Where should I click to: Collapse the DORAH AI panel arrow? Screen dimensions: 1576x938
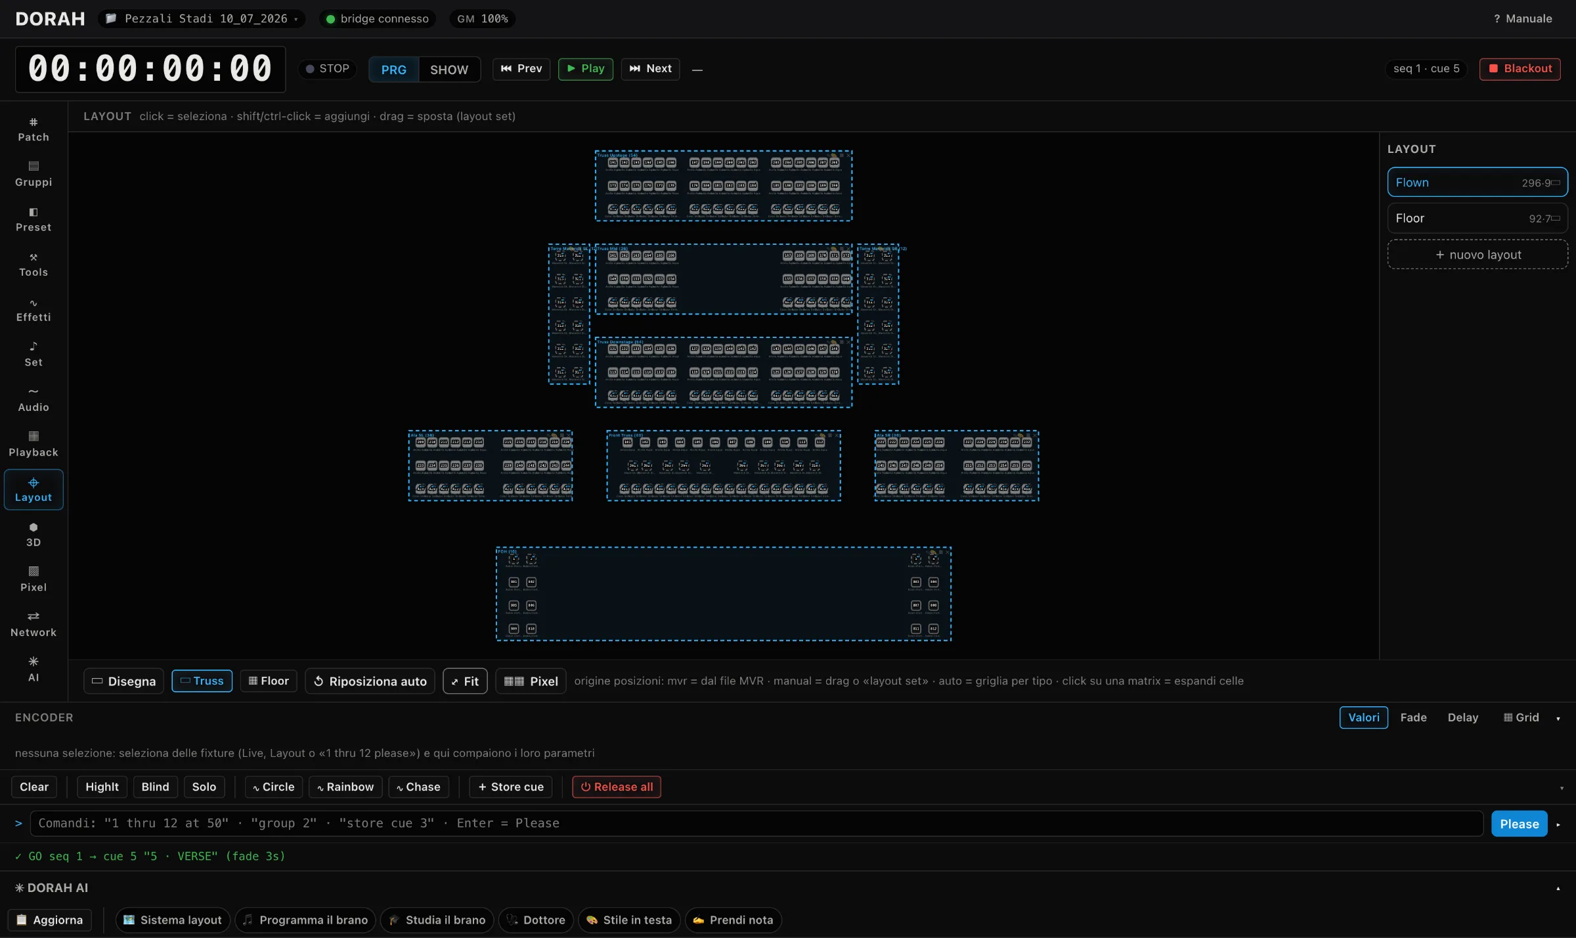[x=1558, y=888]
